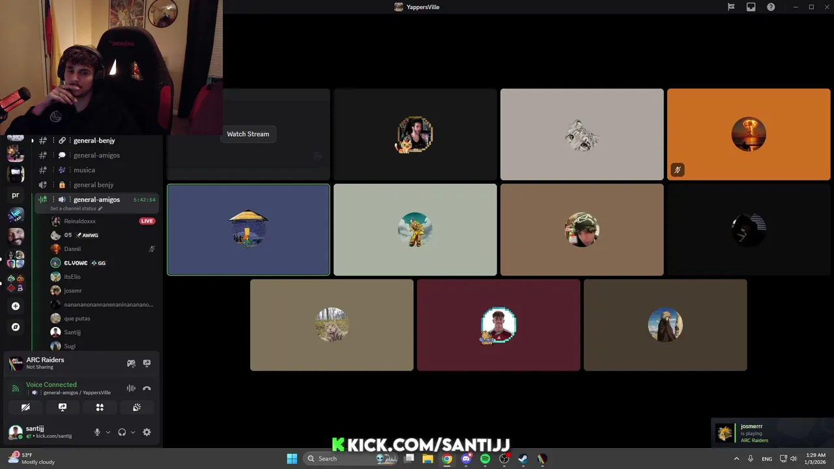Viewport: 834px width, 469px height.
Task: Click the flag icon in title bar
Action: click(731, 7)
